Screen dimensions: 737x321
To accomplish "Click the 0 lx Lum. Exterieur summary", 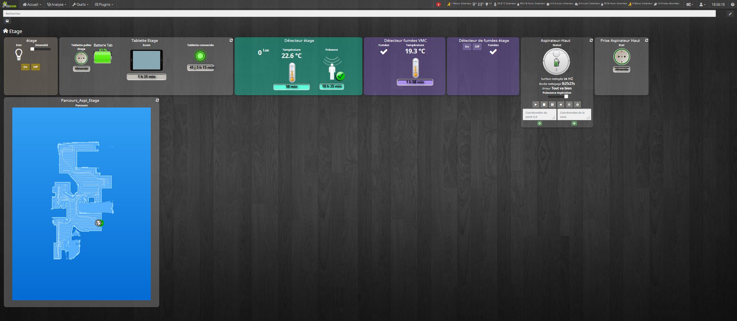I will pos(587,4).
